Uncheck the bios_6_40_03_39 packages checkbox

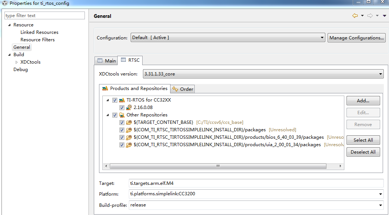pyautogui.click(x=122, y=137)
